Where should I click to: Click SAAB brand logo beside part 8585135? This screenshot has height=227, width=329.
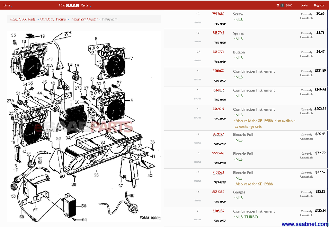[x=198, y=220]
